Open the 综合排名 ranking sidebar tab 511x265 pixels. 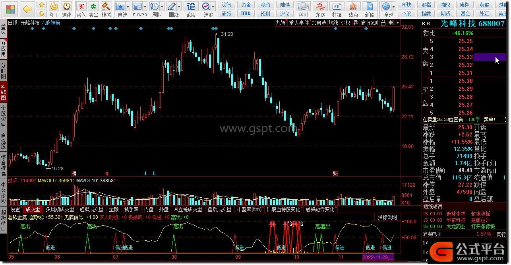pyautogui.click(x=4, y=166)
